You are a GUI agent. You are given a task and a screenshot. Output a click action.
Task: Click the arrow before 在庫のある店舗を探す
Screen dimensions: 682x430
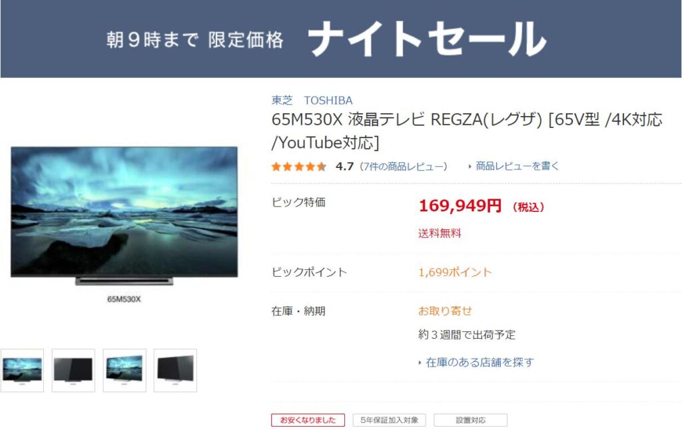[420, 362]
